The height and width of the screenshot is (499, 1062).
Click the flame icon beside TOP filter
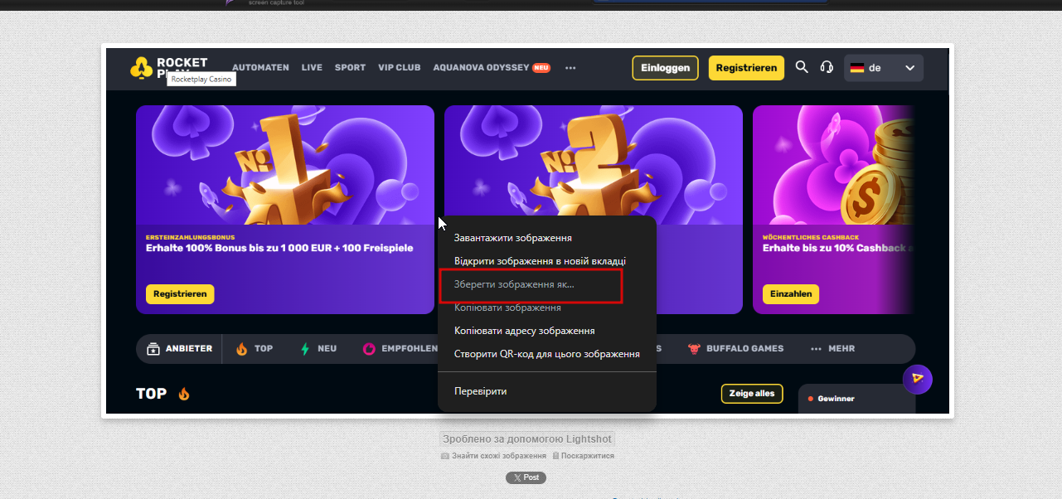pyautogui.click(x=242, y=349)
